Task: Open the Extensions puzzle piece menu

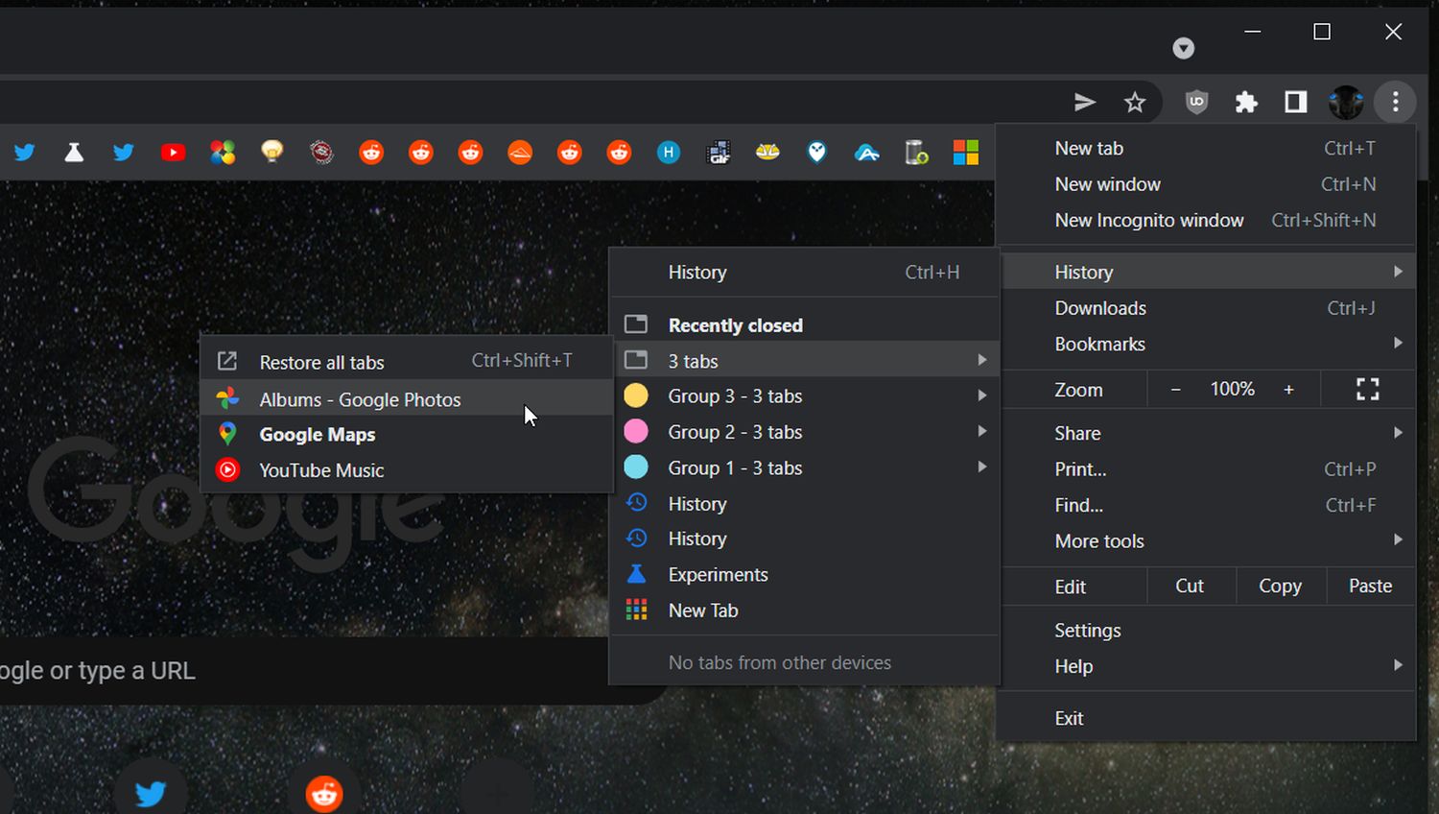Action: click(1246, 102)
